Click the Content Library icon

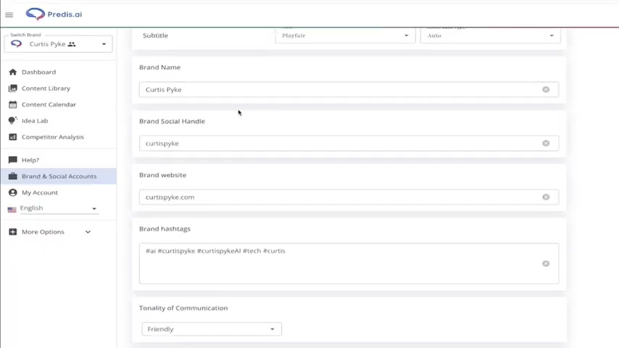[12, 88]
